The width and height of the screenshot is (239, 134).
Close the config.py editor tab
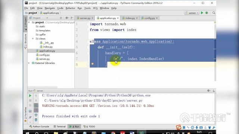[157, 18]
